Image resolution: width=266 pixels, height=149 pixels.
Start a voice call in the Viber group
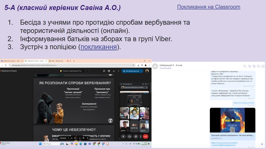(x=254, y=67)
